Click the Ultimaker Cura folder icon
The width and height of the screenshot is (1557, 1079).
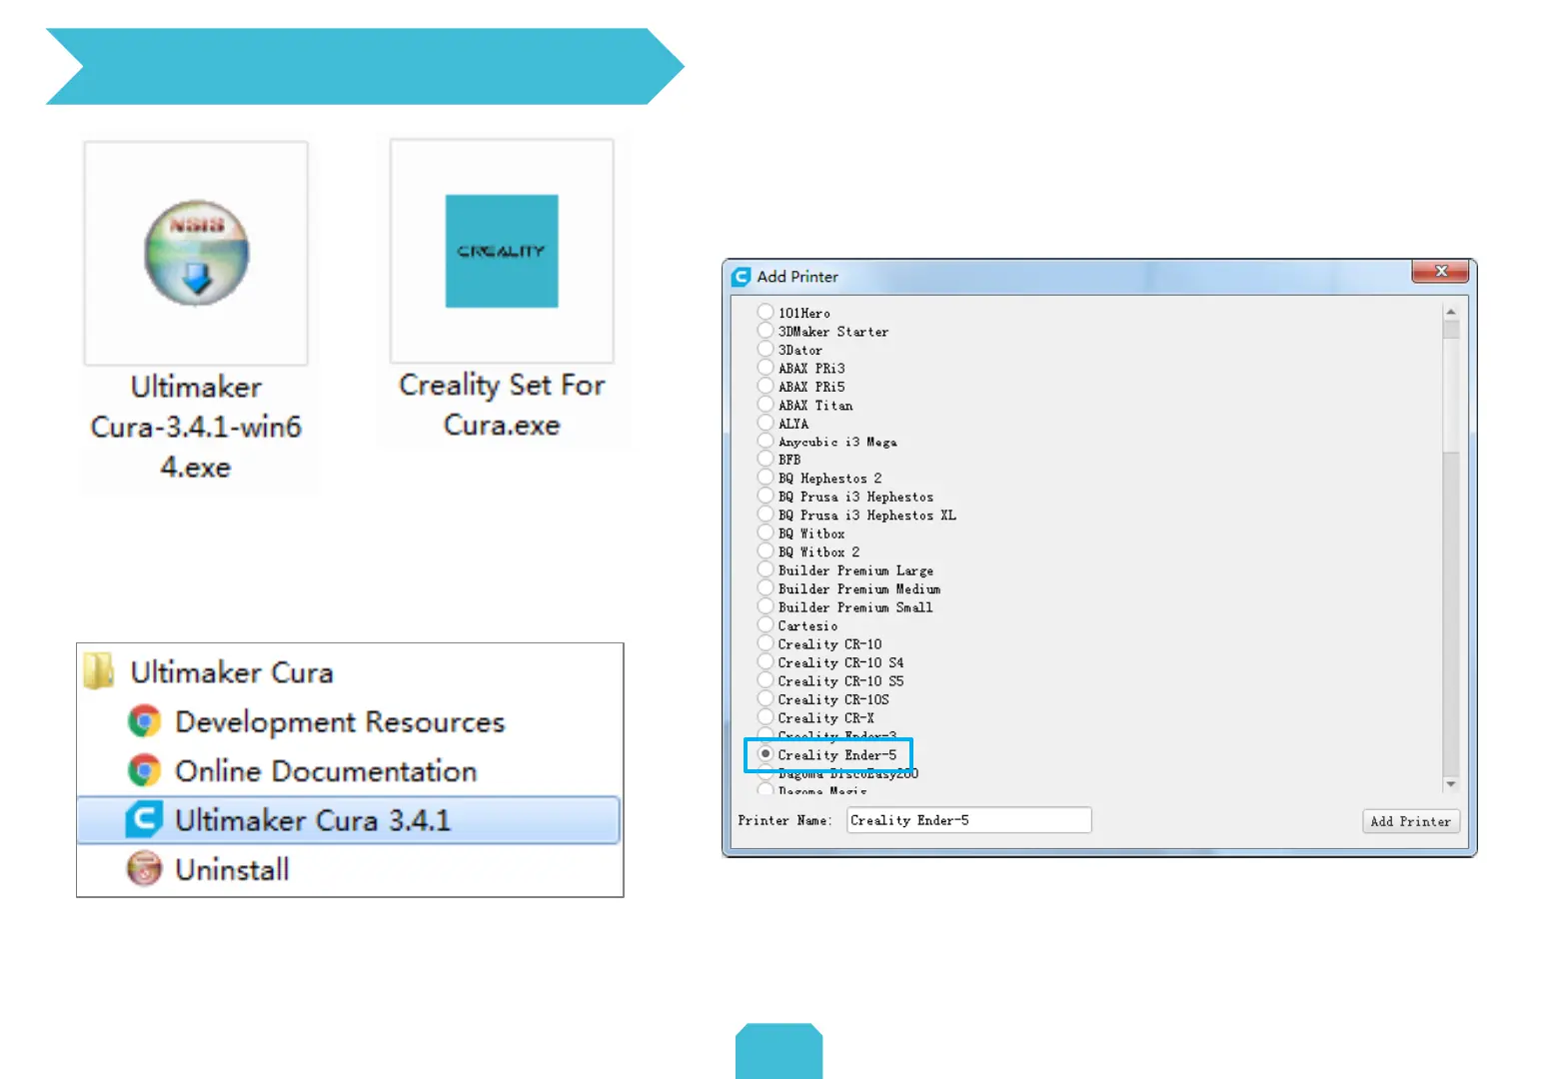coord(98,671)
